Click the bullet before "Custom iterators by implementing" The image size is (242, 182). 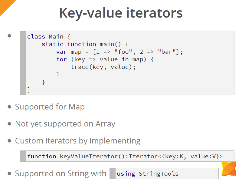(9, 141)
